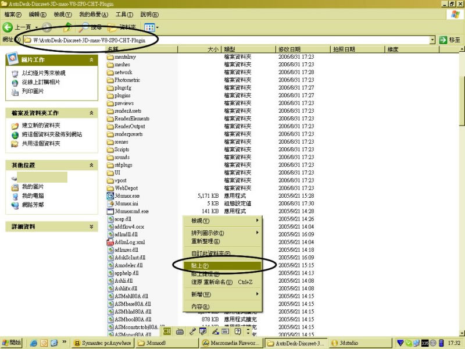Click 從線上訂購相片 link
465x349 pixels.
pyautogui.click(x=41, y=82)
